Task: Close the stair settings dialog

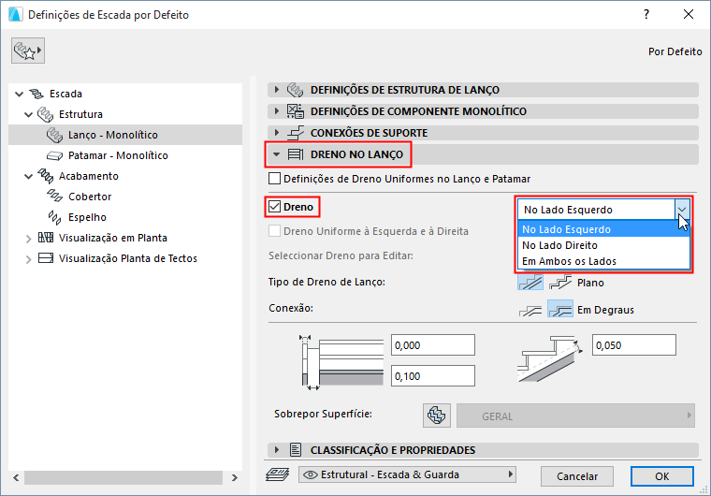Action: click(x=689, y=14)
